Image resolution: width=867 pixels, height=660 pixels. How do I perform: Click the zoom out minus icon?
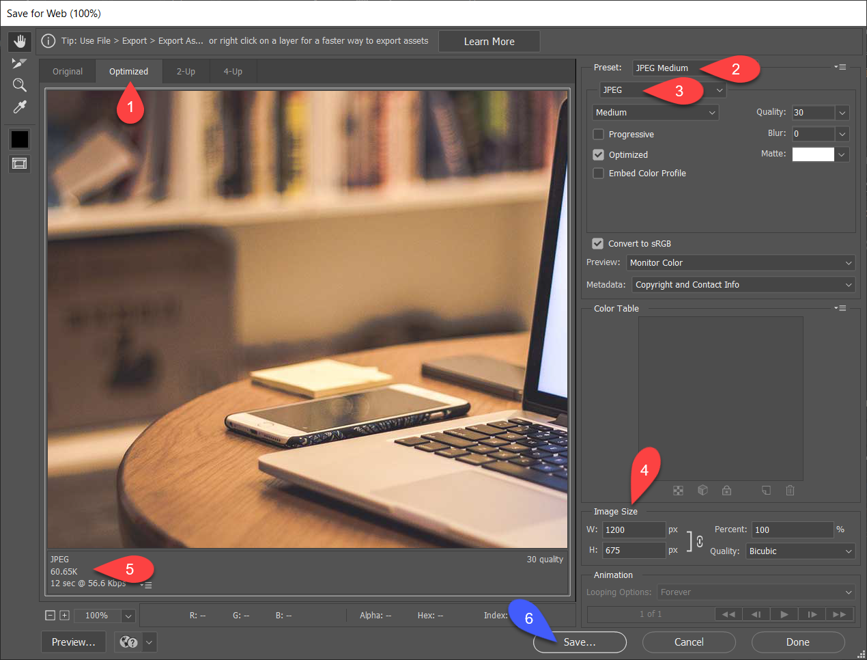pos(50,616)
